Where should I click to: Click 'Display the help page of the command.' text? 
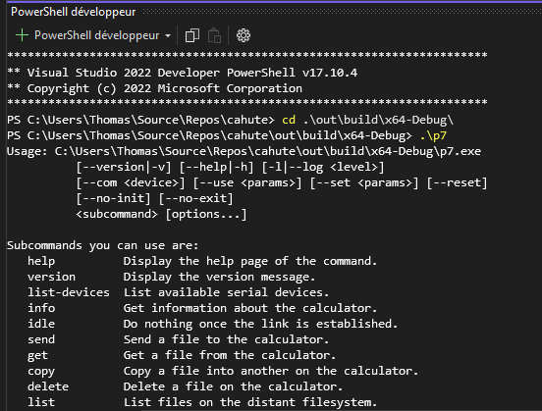coord(250,261)
